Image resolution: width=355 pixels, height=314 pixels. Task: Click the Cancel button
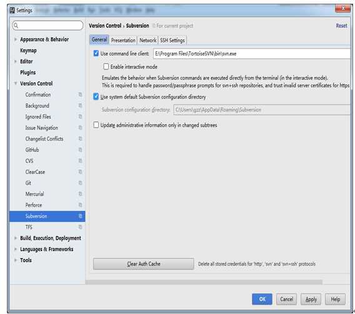coord(286,299)
